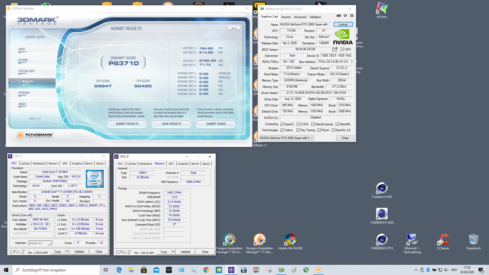Open Cinebench R20 desktop icon
Viewport: 489px width, 275px height.
[x=382, y=190]
